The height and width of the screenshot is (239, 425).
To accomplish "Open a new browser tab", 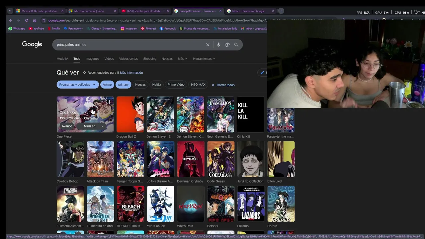I will pyautogui.click(x=281, y=11).
